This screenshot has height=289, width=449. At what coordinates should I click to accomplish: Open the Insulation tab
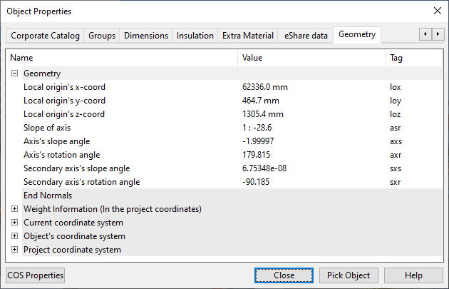[x=195, y=36]
